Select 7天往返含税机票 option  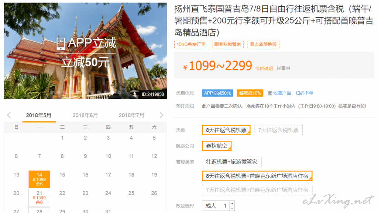pos(278,130)
